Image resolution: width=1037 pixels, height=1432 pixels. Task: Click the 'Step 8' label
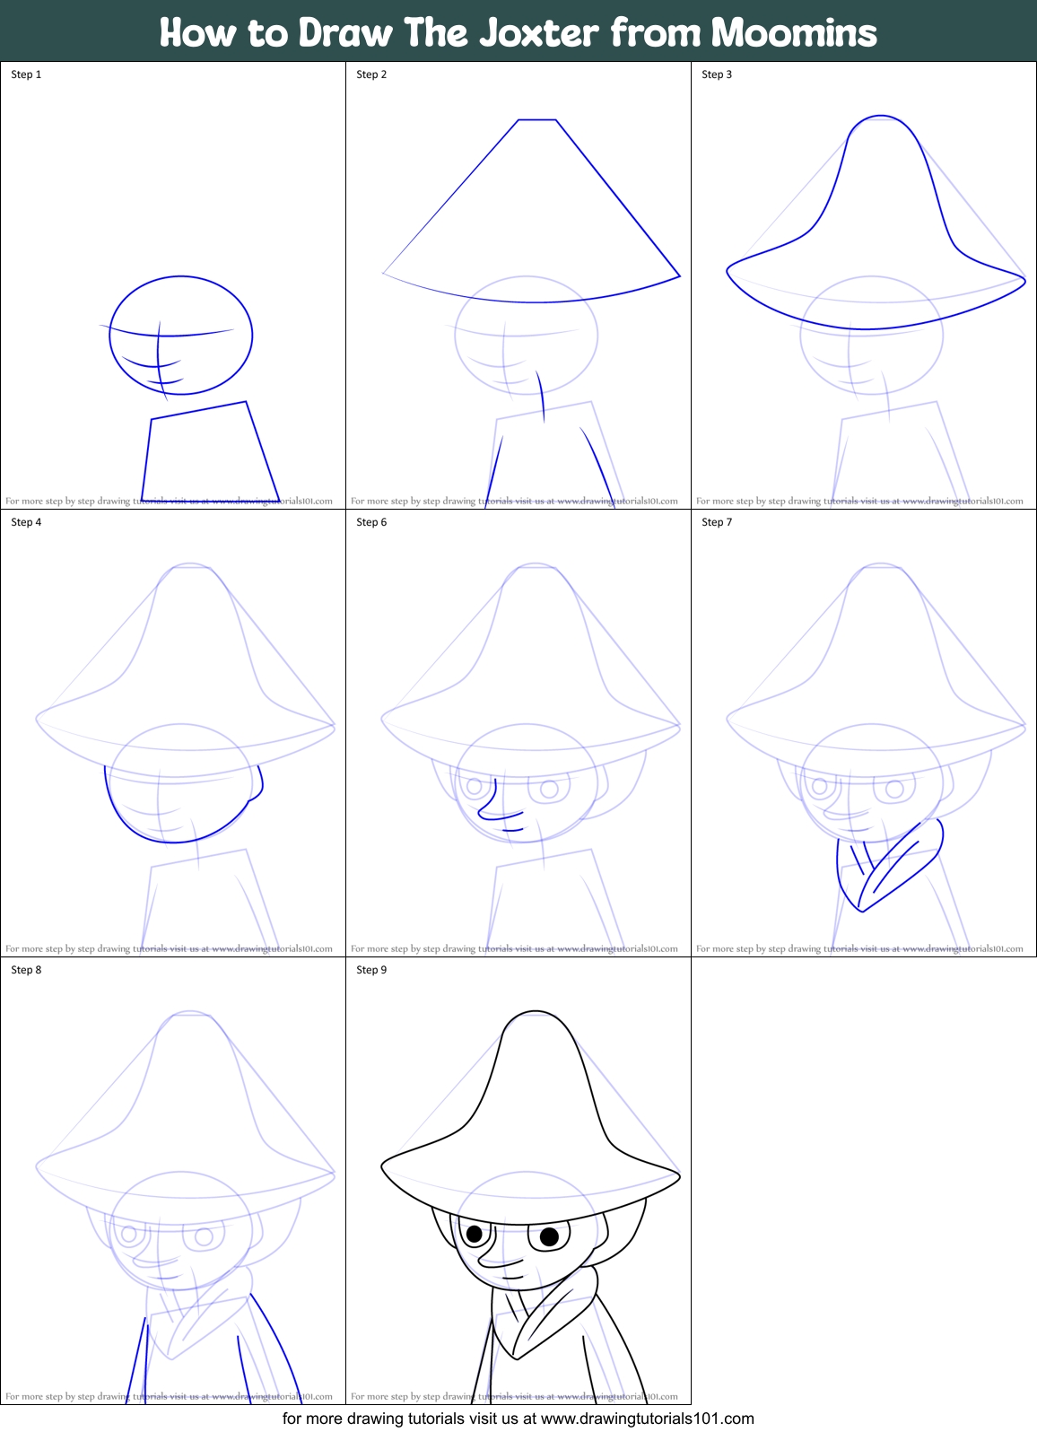point(26,970)
